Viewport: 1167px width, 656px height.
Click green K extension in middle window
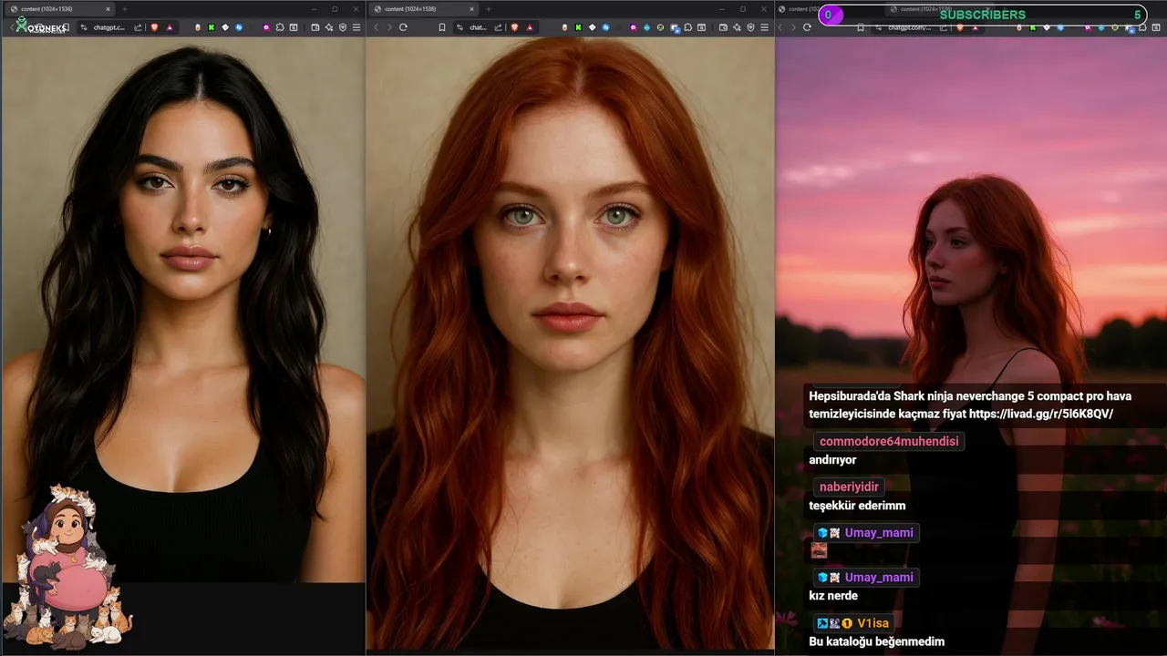pos(578,27)
